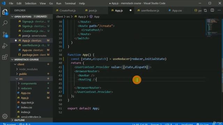Click the JS icon of App.test.js in file tree
223x125 pixels.
tap(18, 102)
